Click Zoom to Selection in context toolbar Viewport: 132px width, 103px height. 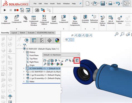45,64
